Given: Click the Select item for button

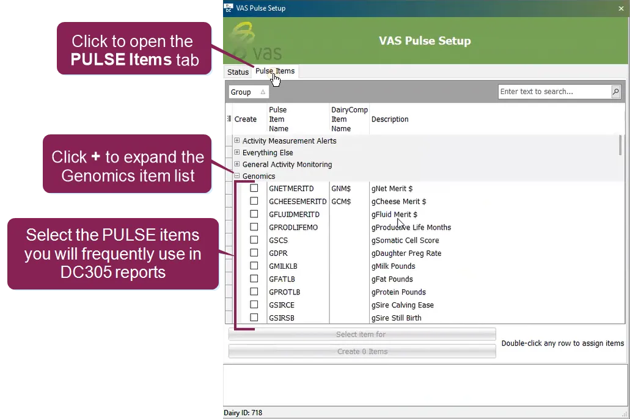Looking at the screenshot, I should [362, 334].
